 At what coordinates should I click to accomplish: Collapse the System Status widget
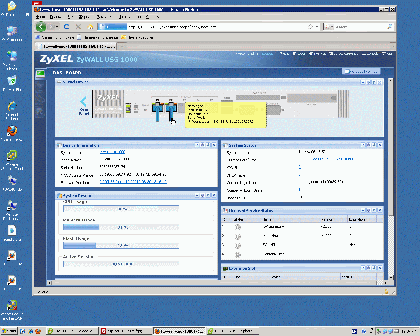coord(363,145)
